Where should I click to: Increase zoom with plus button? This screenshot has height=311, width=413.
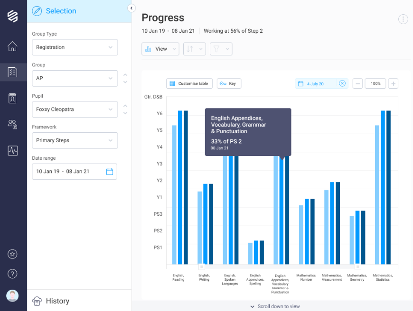393,84
